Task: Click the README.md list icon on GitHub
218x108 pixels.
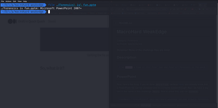Action: [x=116, y=23]
